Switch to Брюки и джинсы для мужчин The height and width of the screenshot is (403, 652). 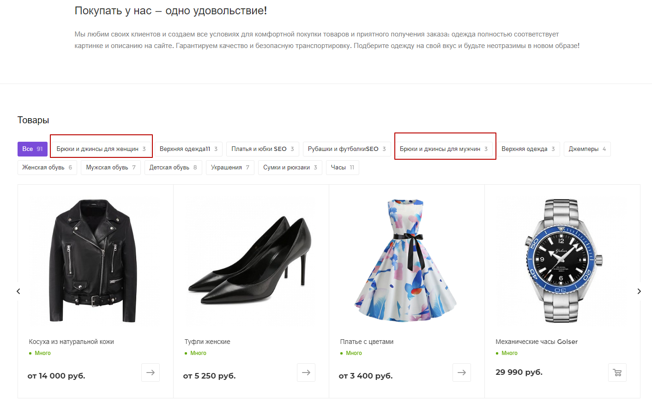[x=444, y=149]
